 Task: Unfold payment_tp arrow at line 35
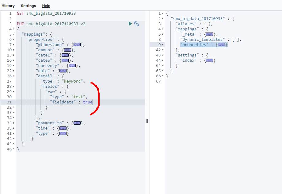[14, 123]
